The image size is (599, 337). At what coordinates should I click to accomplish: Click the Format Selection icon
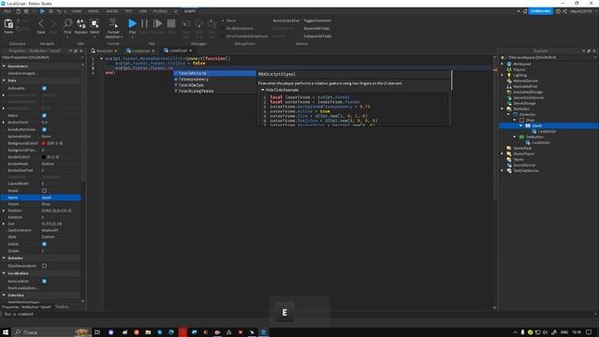(113, 23)
